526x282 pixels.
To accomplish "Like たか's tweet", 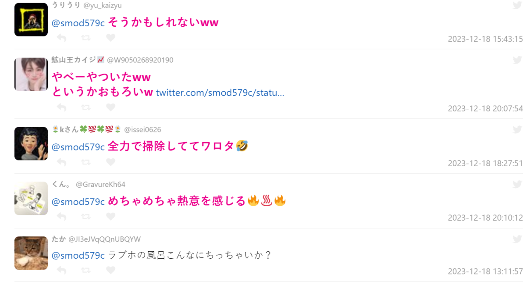I will [x=110, y=270].
